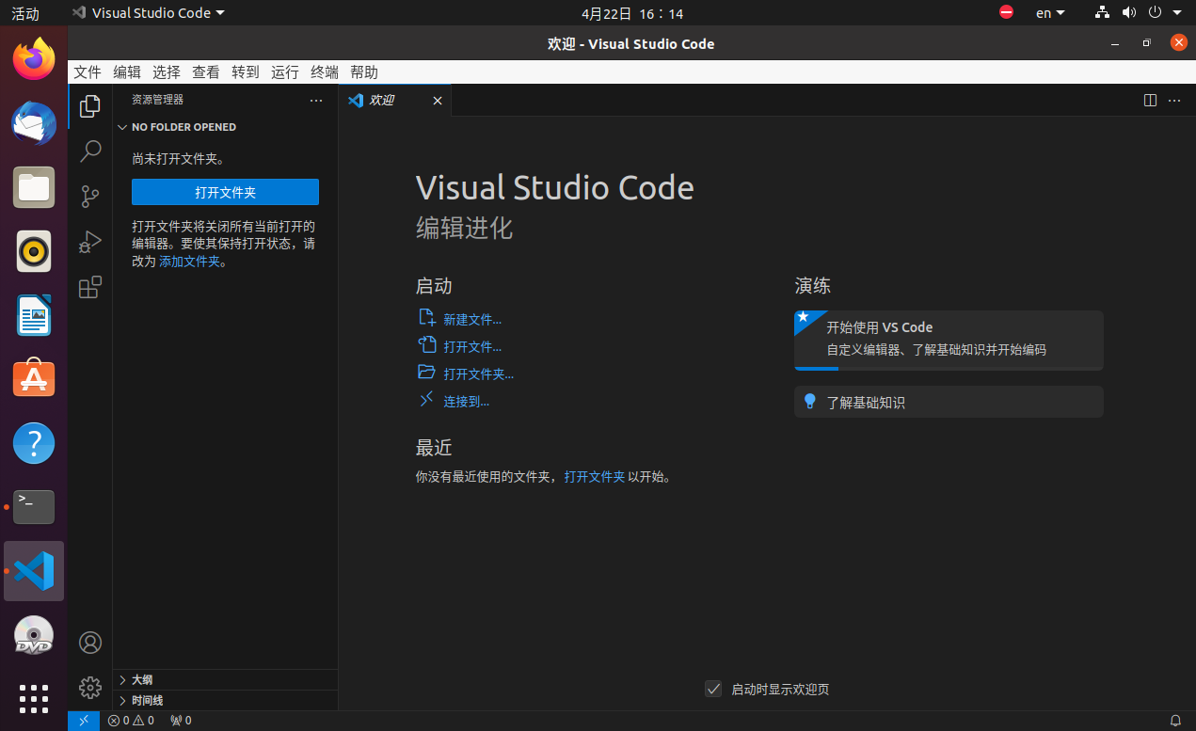1196x731 pixels.
Task: Open Terminal from the dock
Action: (34, 507)
